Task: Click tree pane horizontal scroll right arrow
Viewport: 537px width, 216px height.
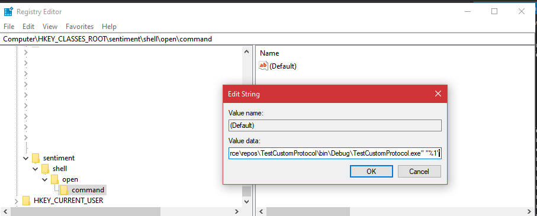Action: point(237,211)
